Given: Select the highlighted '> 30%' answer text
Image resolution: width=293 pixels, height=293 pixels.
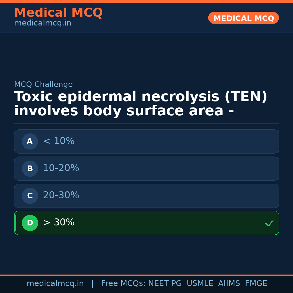Looking at the screenshot, I should [59, 222].
